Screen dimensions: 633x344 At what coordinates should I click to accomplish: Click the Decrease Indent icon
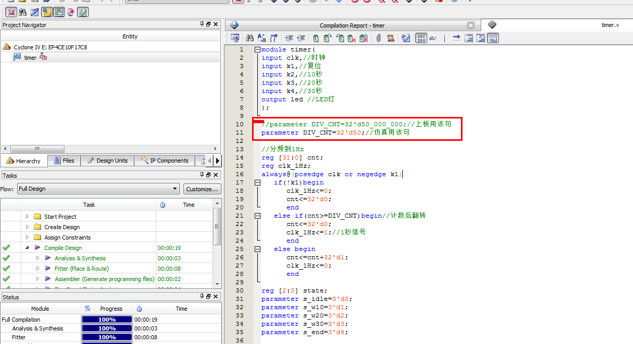[301, 38]
